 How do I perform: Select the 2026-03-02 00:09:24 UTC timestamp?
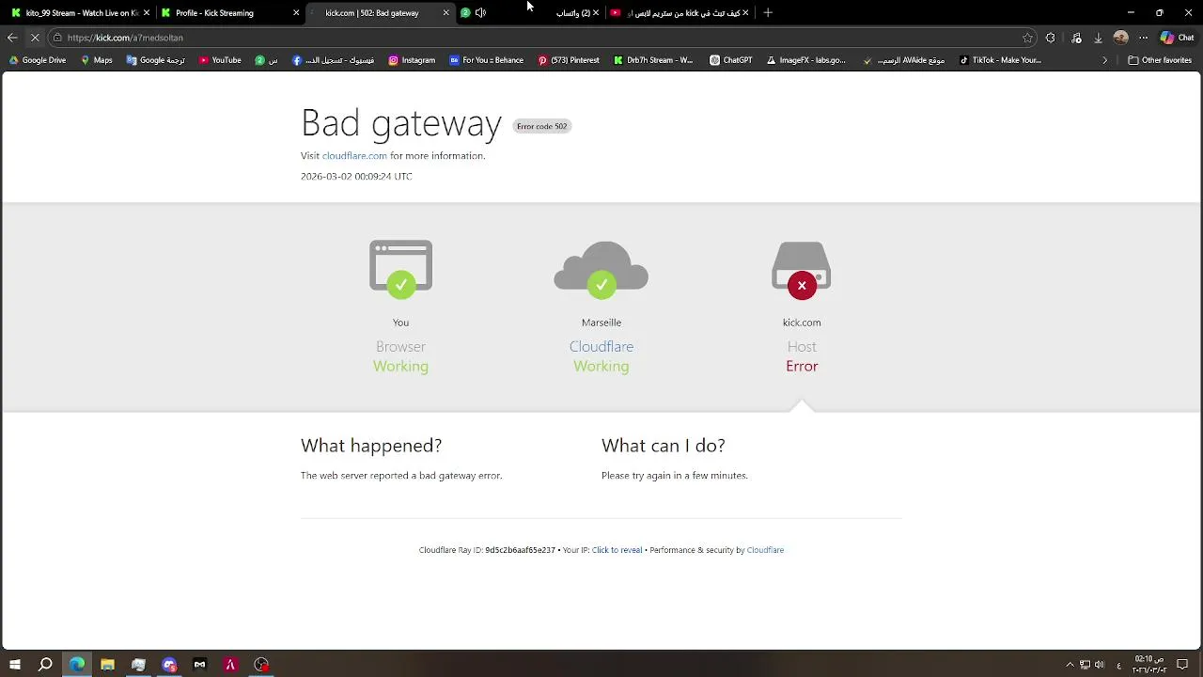pyautogui.click(x=356, y=177)
